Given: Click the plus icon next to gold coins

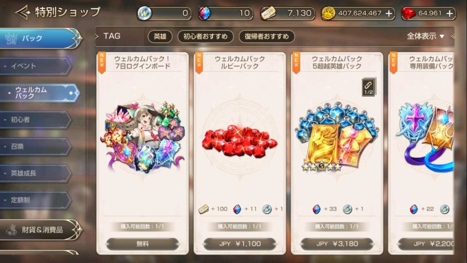Looking at the screenshot, I should pyautogui.click(x=389, y=13).
